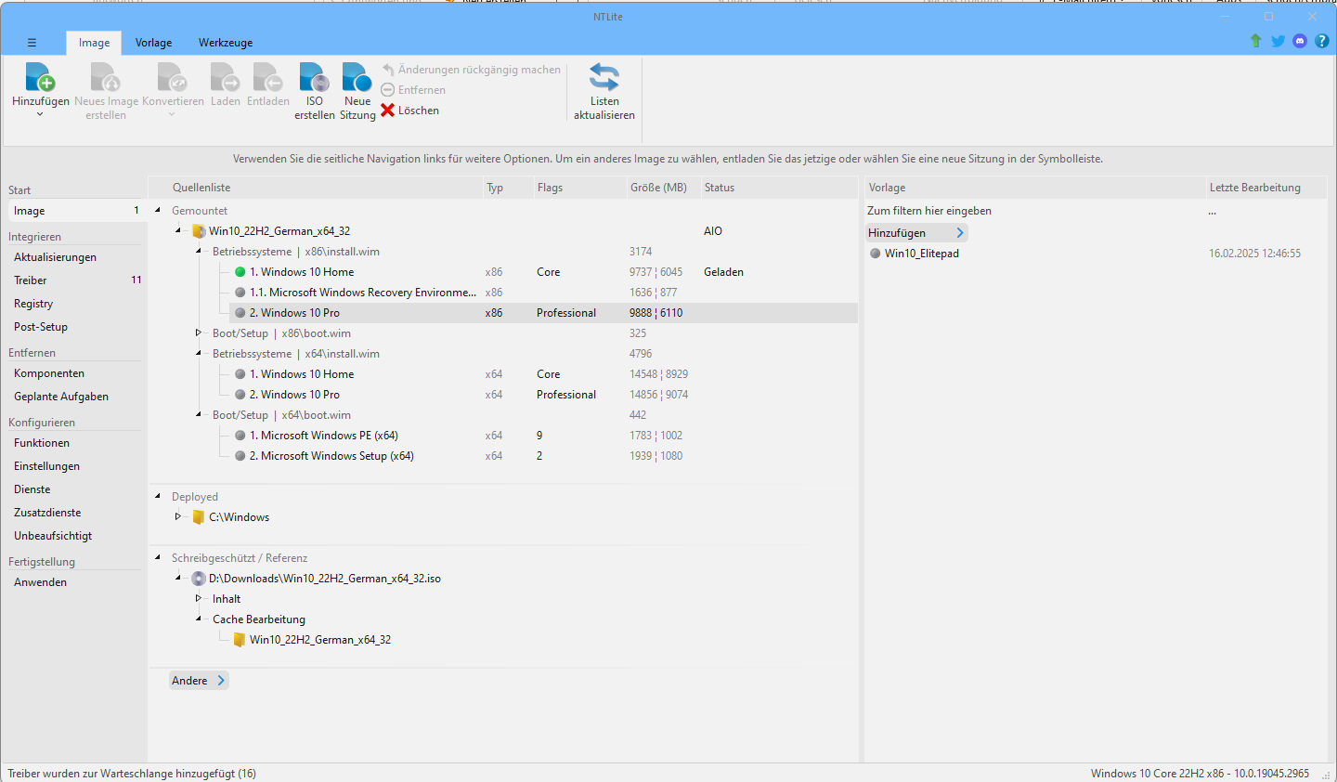Screen dimensions: 1337x782
Task: Create ISO with ISO erstellen icon
Action: [x=315, y=77]
